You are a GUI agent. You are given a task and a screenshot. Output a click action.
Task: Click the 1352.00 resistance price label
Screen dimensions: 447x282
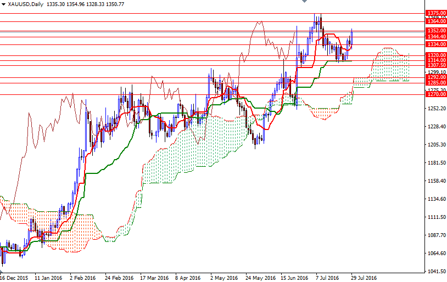[435, 31]
